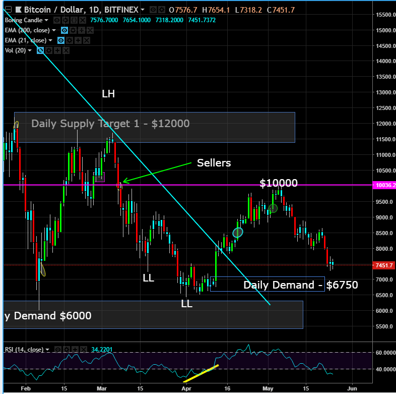Select the magenta 10036.2 price label
The image size is (396, 394).
click(x=384, y=185)
